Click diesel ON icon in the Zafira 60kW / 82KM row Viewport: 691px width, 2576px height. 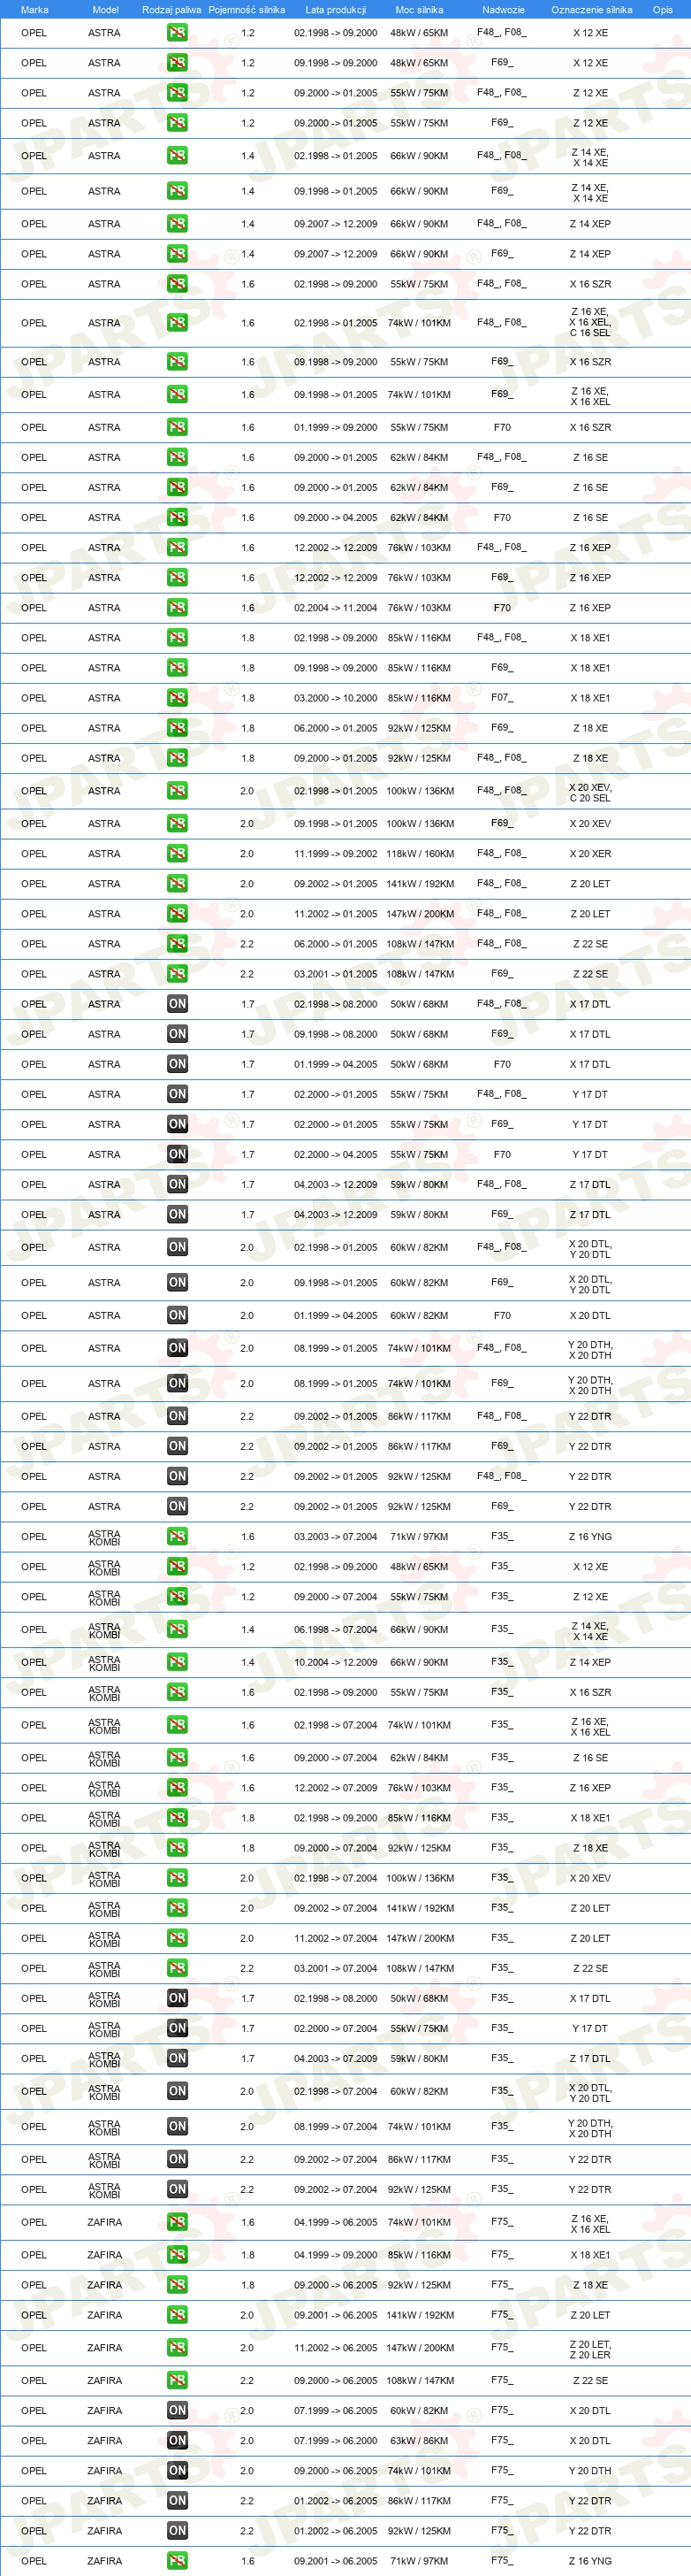[177, 2411]
